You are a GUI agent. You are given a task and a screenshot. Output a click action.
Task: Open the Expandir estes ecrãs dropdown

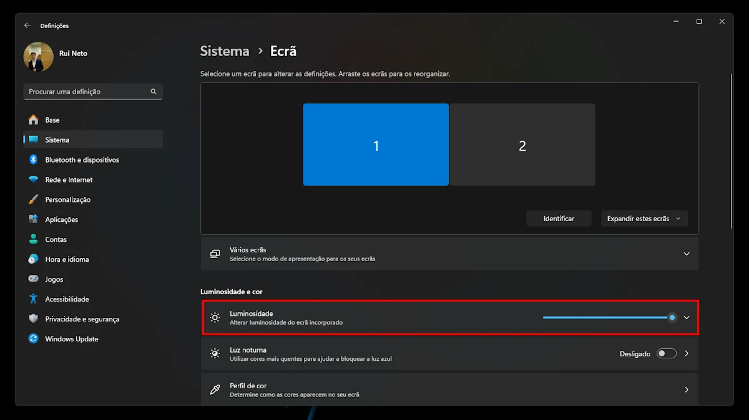644,219
